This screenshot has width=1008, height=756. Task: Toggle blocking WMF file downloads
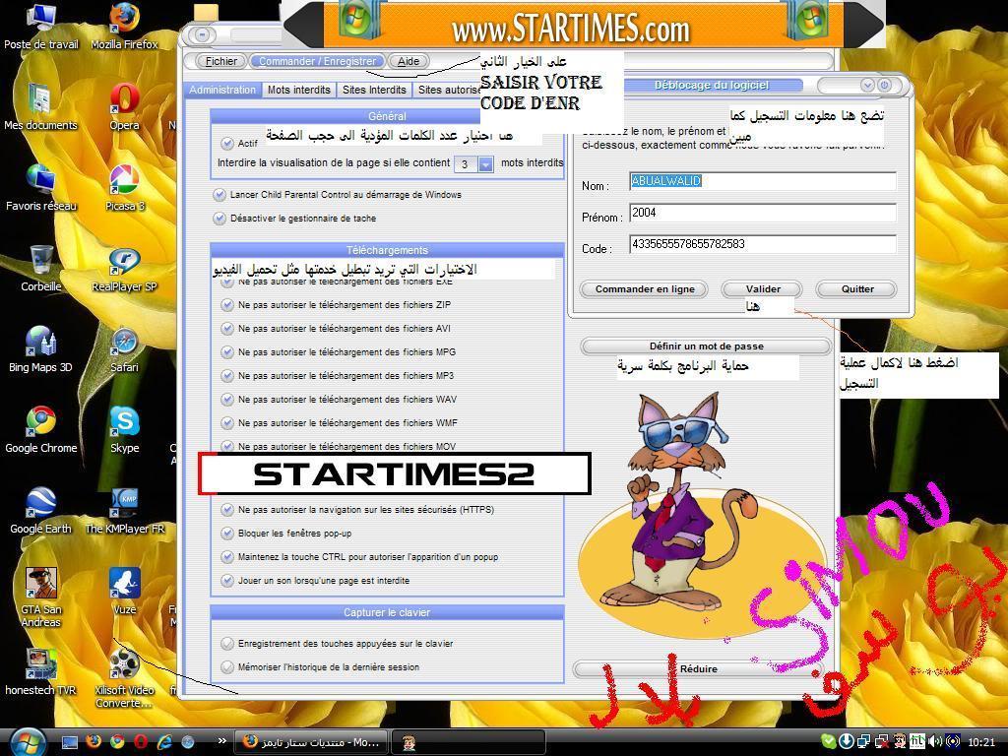(227, 423)
